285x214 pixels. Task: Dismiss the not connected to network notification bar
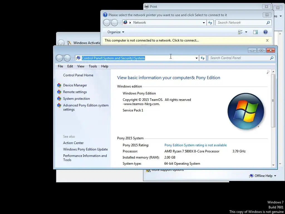click(267, 40)
